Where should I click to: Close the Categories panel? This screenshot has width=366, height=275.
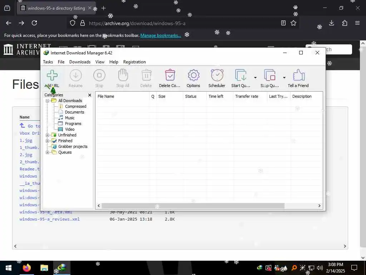click(90, 95)
